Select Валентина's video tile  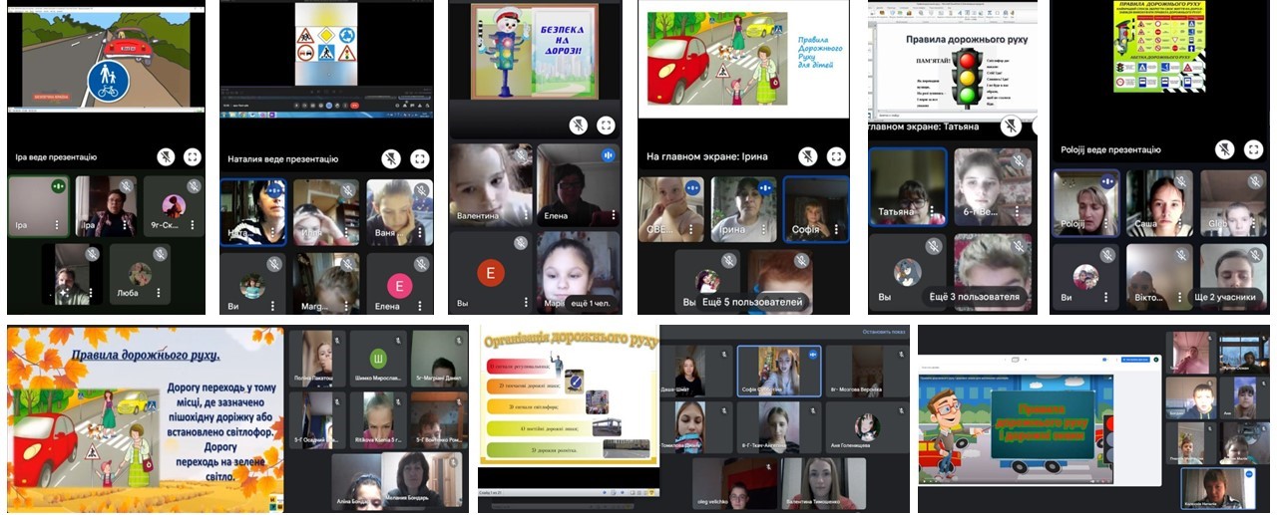pos(490,185)
